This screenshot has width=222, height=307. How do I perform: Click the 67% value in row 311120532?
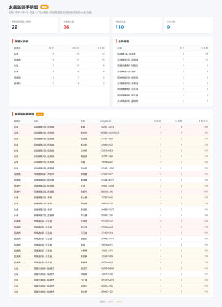coord(206,221)
